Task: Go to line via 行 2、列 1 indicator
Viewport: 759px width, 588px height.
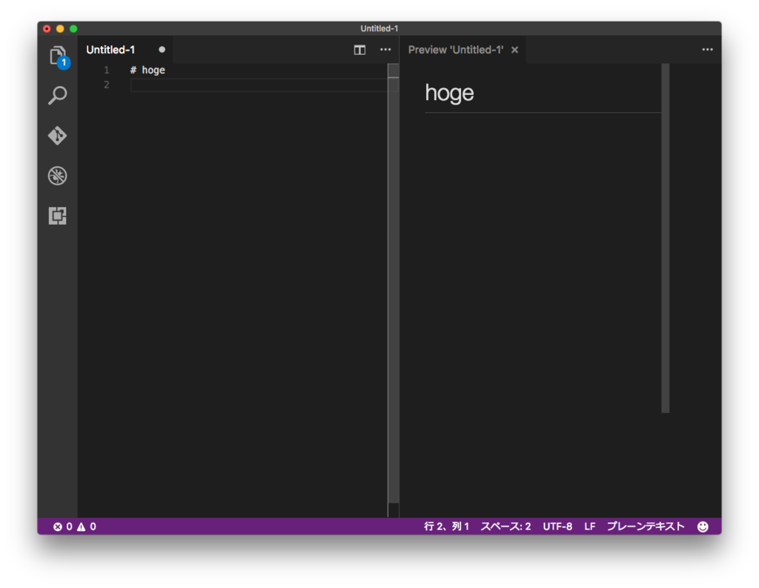Action: (x=446, y=526)
